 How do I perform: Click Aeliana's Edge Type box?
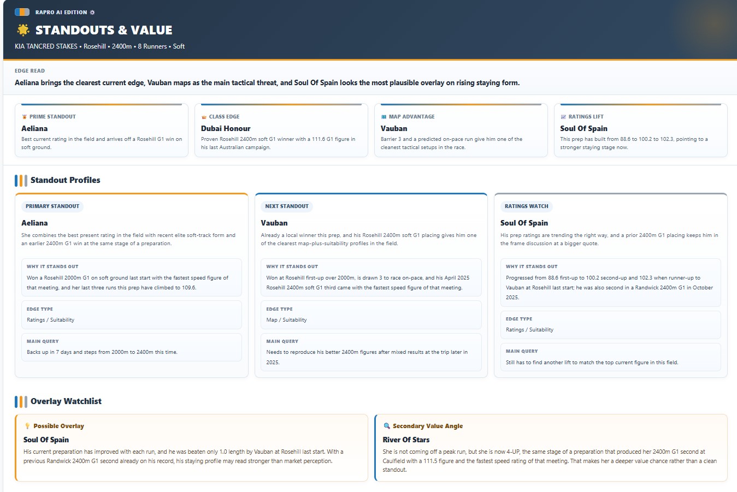(x=131, y=315)
